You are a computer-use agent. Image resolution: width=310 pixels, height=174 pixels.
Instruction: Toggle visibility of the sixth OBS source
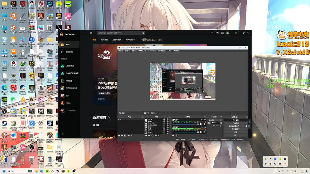(164, 129)
